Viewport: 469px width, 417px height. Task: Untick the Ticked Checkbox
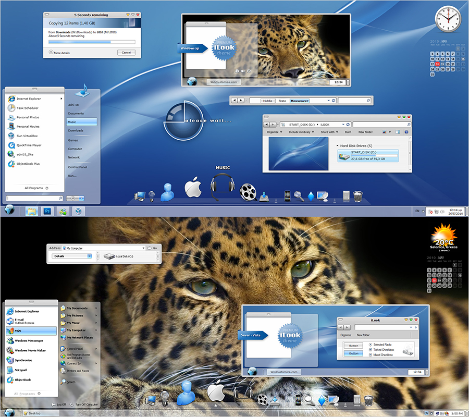click(371, 350)
